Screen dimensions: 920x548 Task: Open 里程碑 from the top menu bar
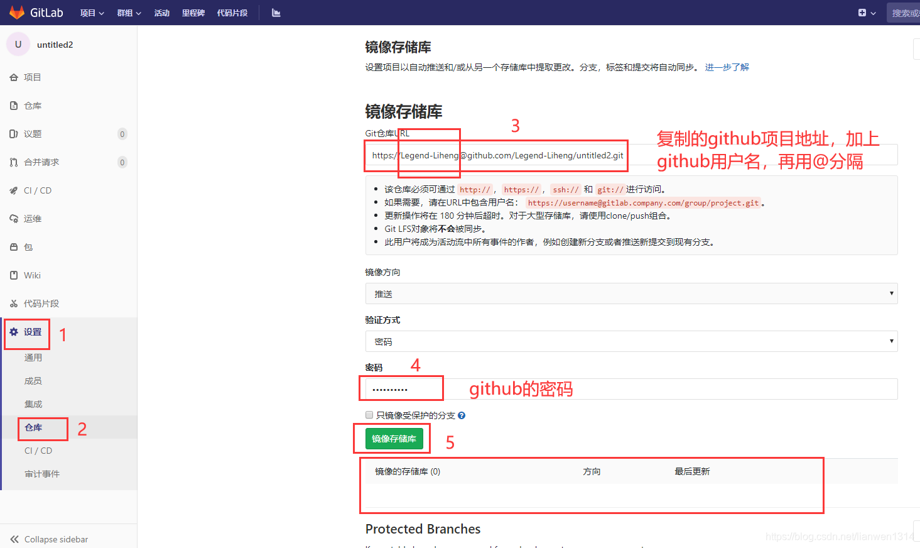(193, 12)
